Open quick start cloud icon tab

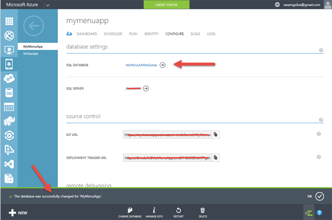pos(69,34)
